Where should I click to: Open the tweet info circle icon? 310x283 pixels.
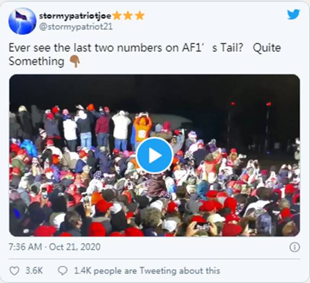(295, 247)
